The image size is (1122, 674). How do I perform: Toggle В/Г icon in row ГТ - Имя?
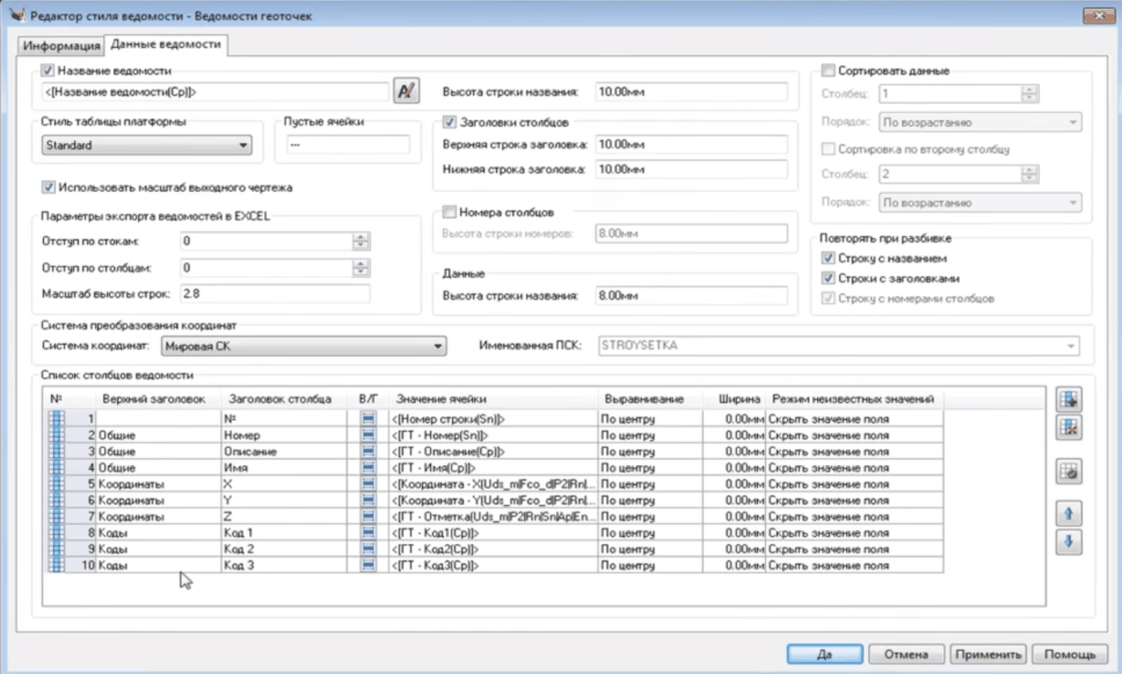[x=368, y=467]
